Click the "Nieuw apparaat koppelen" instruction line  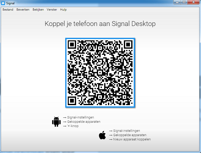click(x=130, y=139)
